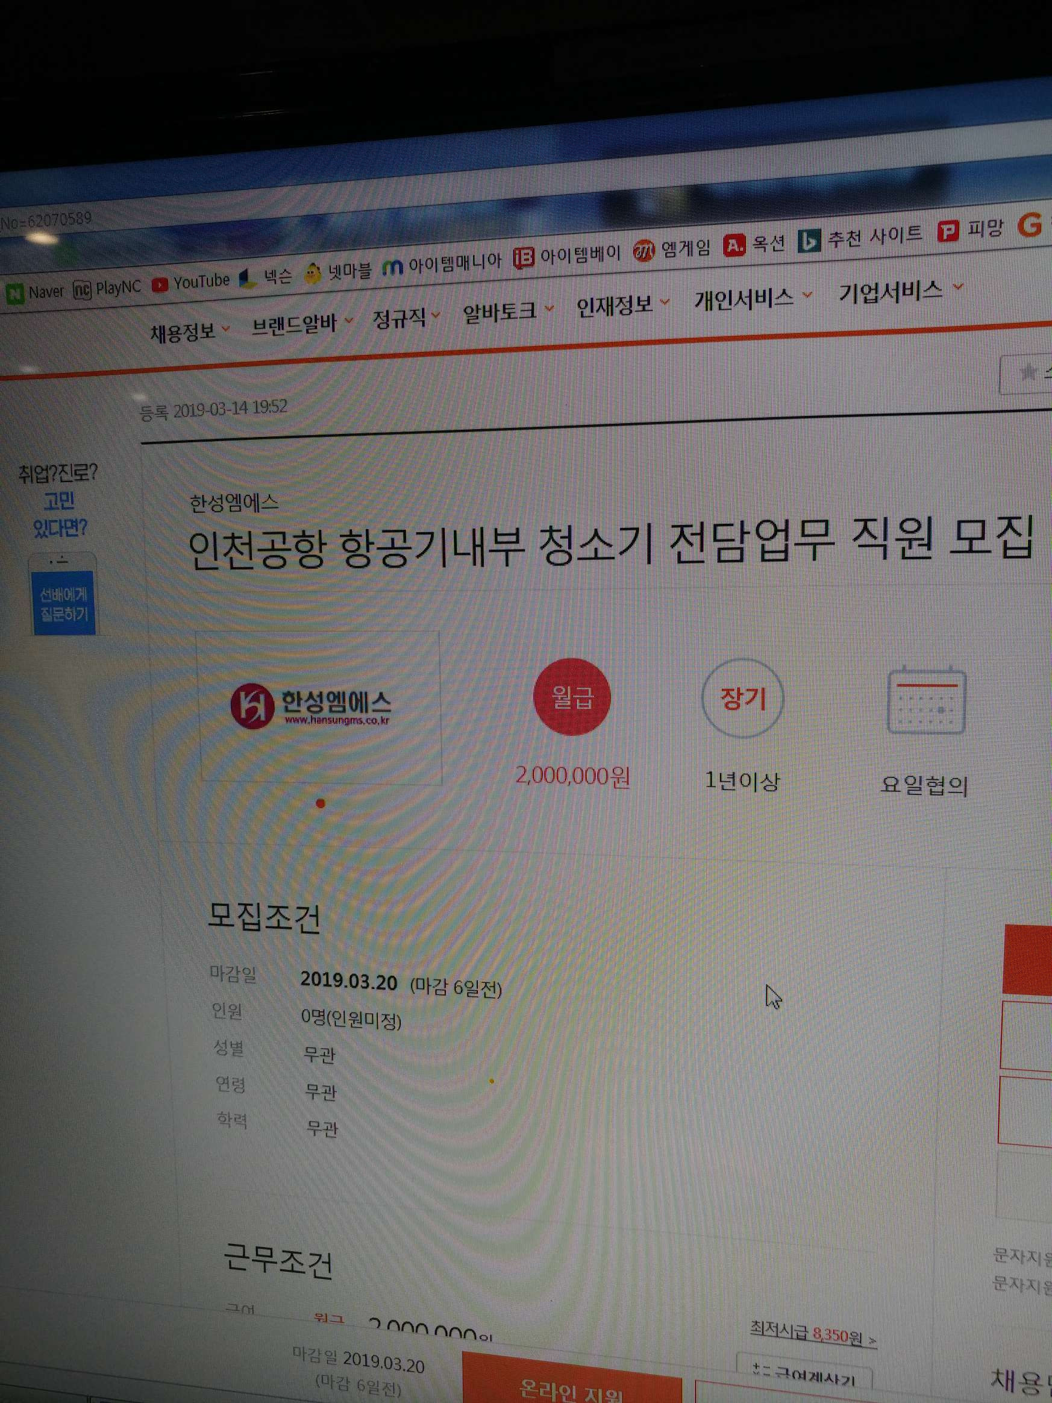Open the 추천 사이트 bookmark
Viewport: 1052px width, 1403px height.
click(860, 238)
